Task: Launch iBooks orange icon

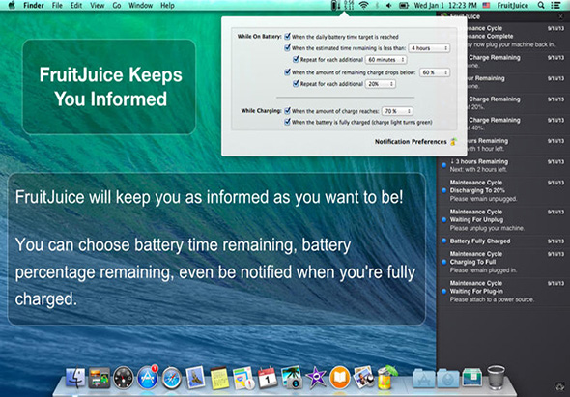Action: 339,378
